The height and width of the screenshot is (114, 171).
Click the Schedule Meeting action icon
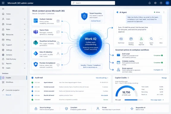pyautogui.click(x=131, y=39)
